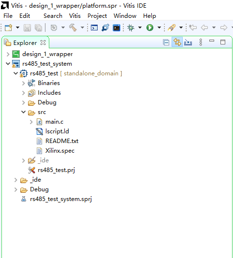Image resolution: width=233 pixels, height=258 pixels.
Task: Open the Build hammer dropdown arrow
Action: point(82,28)
